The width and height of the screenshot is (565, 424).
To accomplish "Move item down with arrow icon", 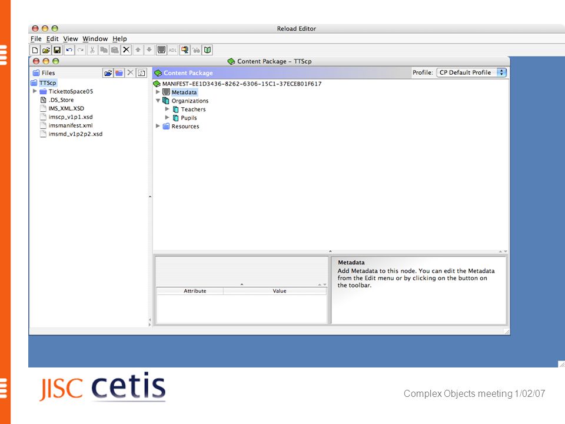I will pyautogui.click(x=149, y=50).
